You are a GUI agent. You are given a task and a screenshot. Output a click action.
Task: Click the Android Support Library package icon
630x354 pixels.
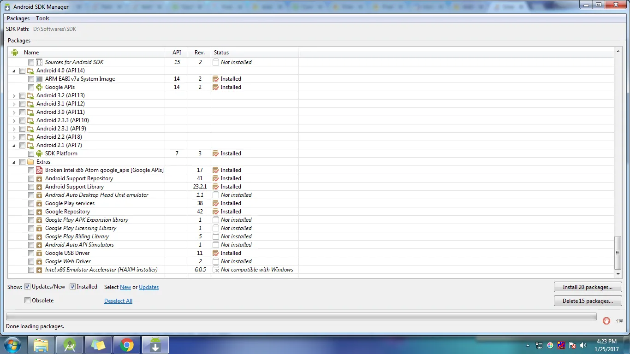coord(39,187)
